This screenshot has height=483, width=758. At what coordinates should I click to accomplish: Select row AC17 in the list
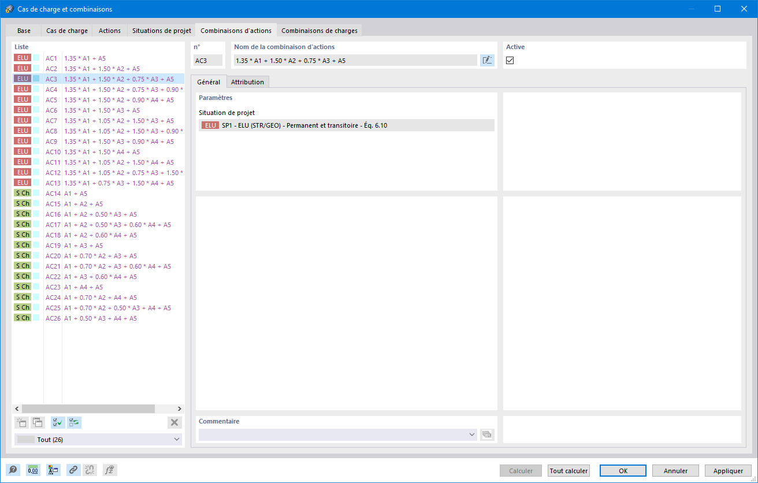pos(98,224)
